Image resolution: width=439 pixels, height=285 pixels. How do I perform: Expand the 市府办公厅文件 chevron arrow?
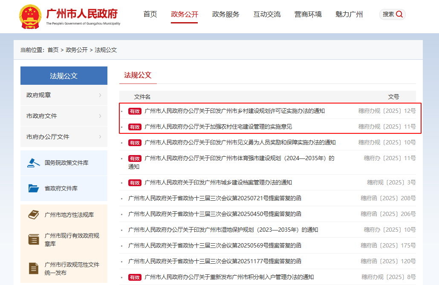point(100,137)
